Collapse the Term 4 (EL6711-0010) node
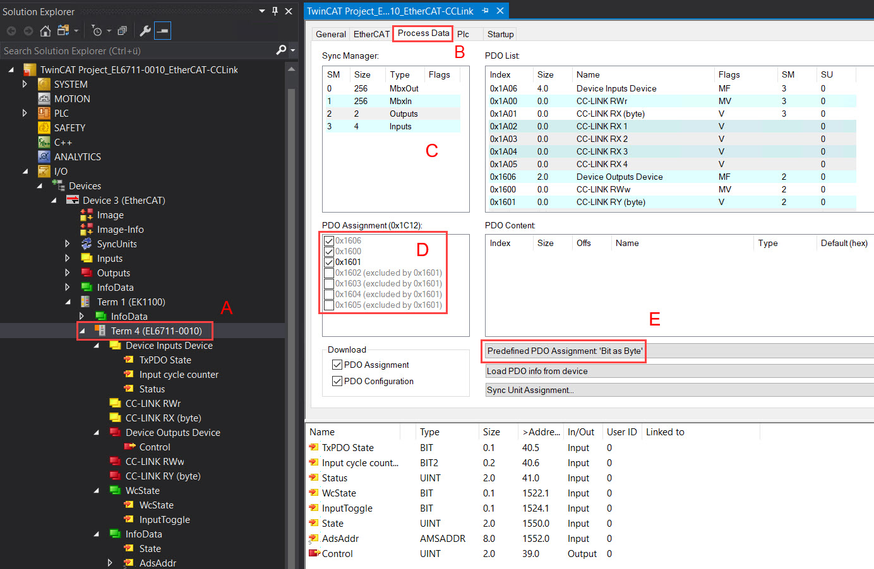874x569 pixels. tap(82, 331)
